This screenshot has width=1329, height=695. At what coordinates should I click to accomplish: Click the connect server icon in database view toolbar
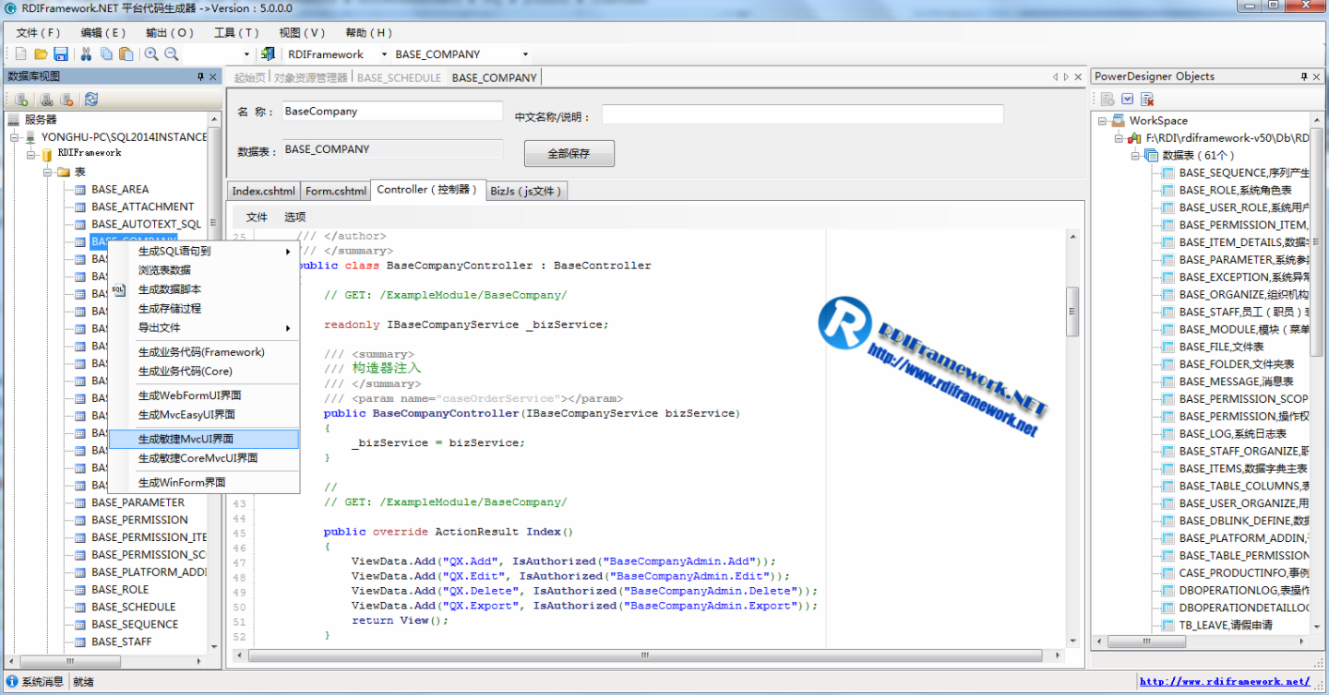click(x=45, y=100)
